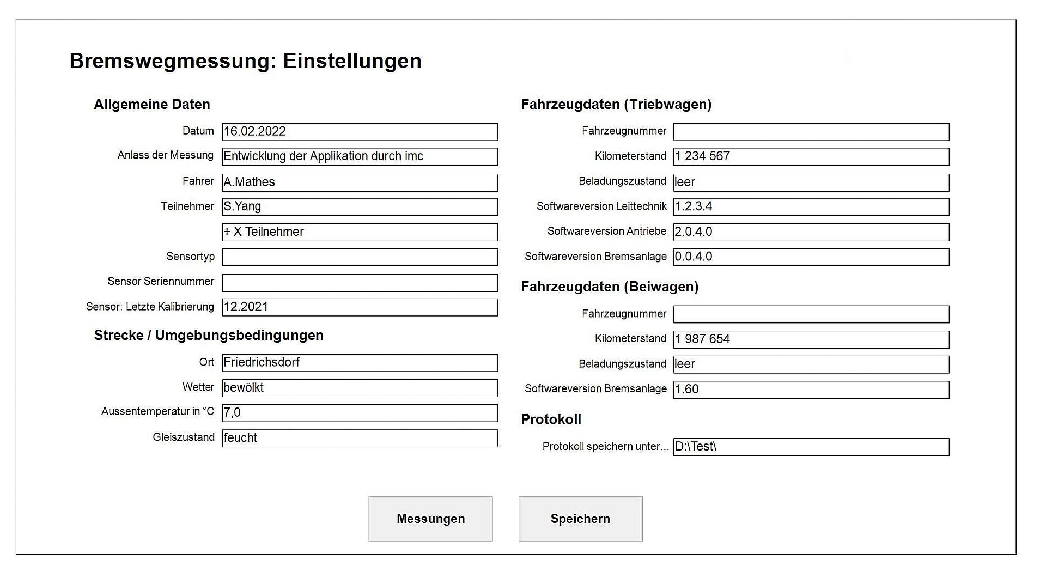The image size is (1046, 572).
Task: Select the Protokoll speichern unter path field
Action: click(x=811, y=447)
